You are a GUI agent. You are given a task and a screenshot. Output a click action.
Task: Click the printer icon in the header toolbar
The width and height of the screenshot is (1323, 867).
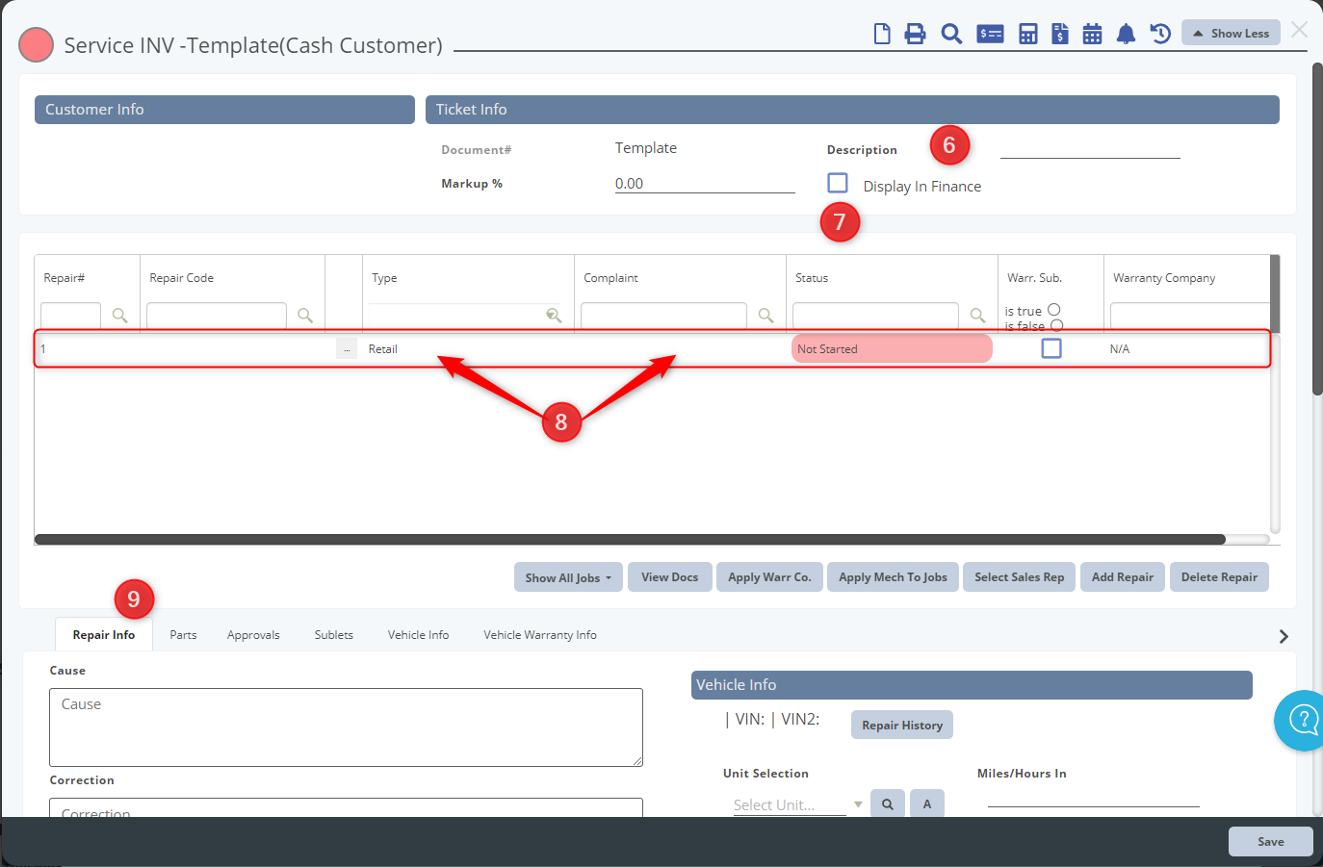pos(915,34)
